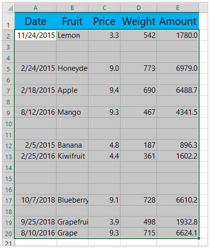Click the Date header cell

[35, 21]
